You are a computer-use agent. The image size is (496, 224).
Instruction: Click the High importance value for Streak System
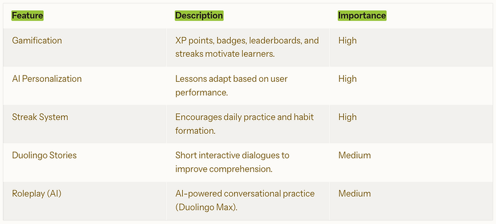tap(347, 117)
